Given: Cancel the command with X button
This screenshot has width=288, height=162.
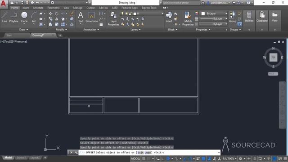Looking at the screenshot, I should [x=71, y=153].
